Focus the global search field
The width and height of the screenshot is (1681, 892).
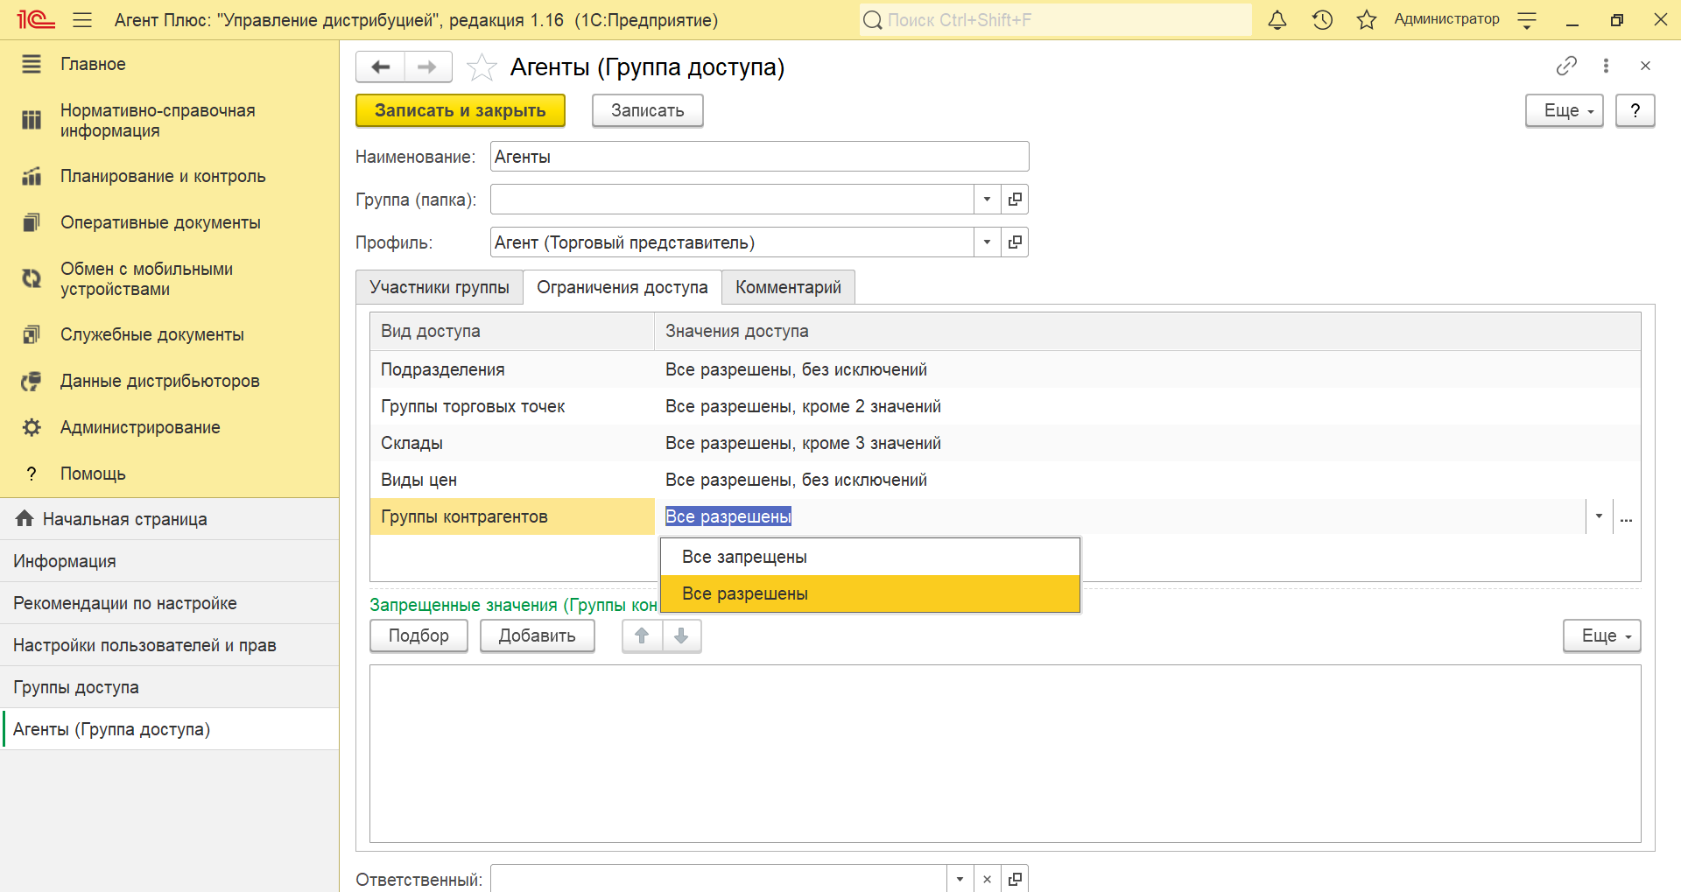pyautogui.click(x=1055, y=20)
